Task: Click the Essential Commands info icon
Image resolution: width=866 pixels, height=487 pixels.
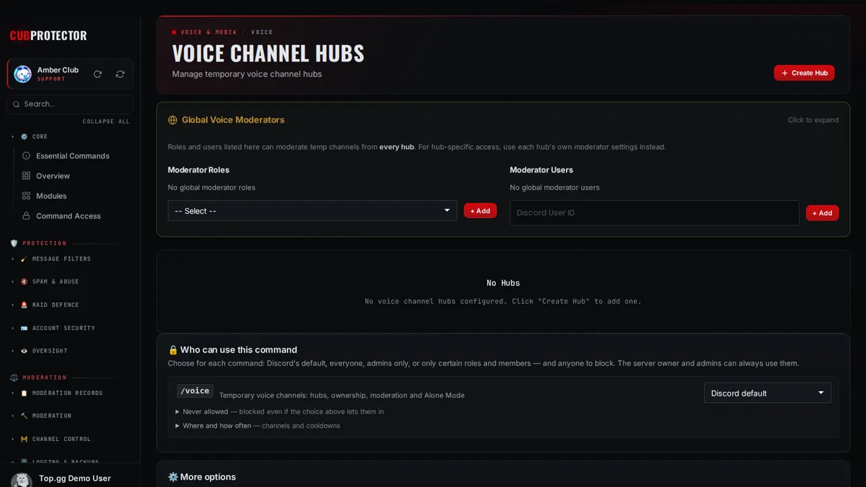Action: 26,156
